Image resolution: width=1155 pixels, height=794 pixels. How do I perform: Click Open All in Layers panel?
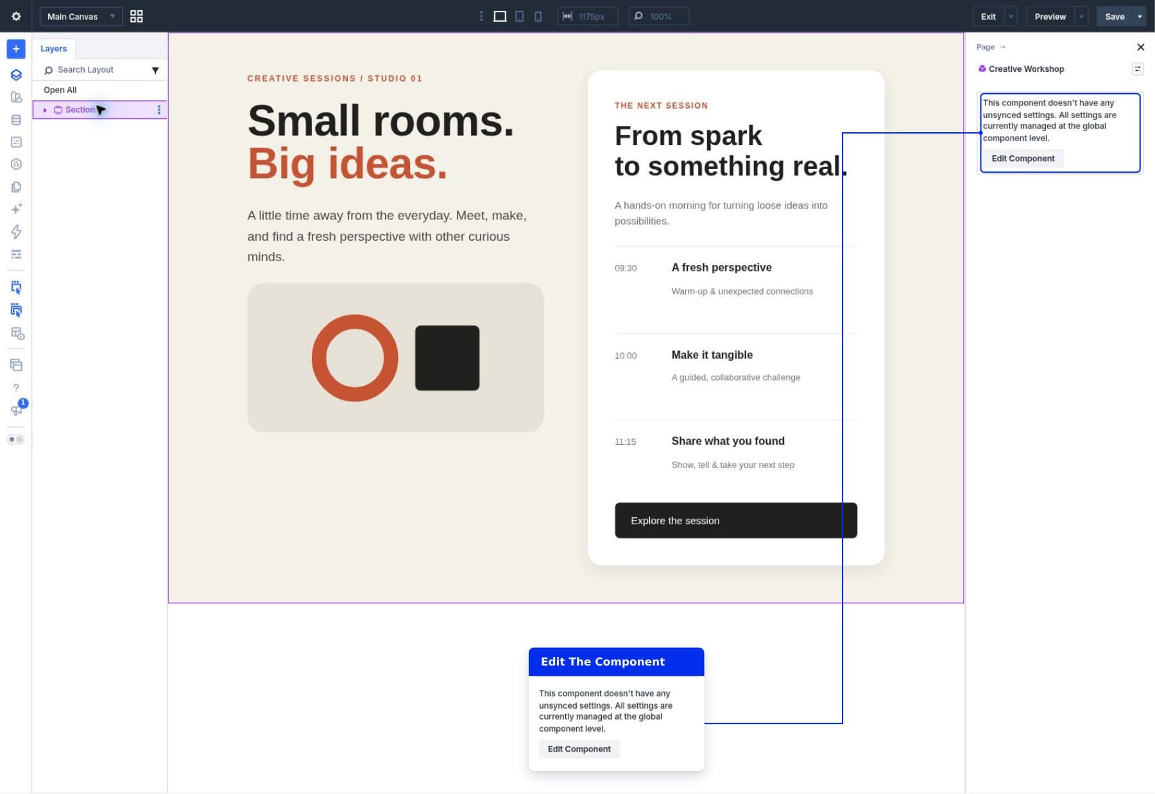(60, 90)
